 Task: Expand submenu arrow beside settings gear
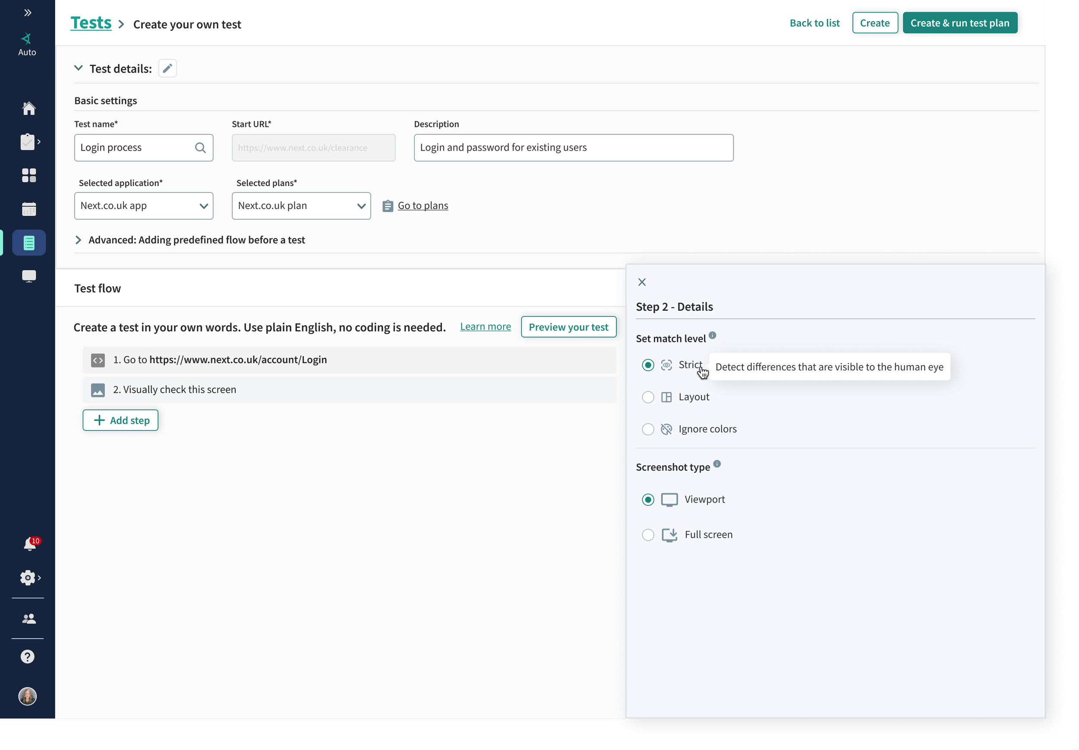(39, 577)
